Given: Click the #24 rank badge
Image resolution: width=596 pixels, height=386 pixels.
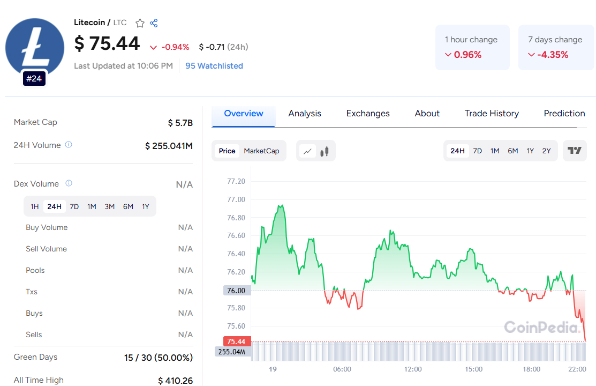Looking at the screenshot, I should pos(34,79).
